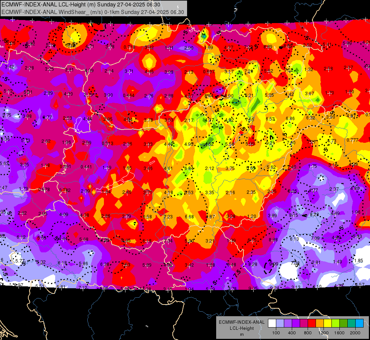Screen dimensions: 370x340
Task: Click the legend label 100
Action: pos(276,333)
